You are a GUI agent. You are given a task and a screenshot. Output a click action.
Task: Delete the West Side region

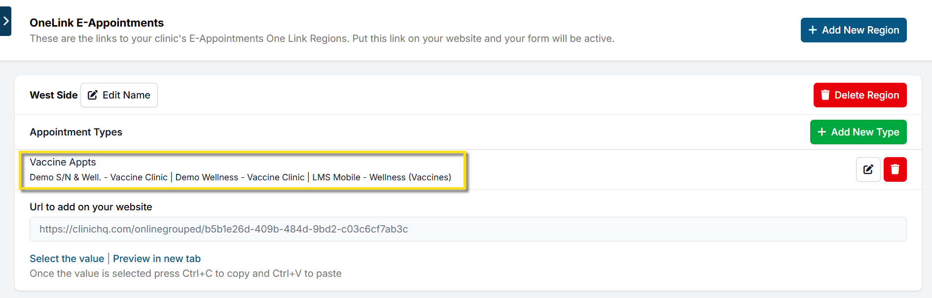(x=860, y=95)
